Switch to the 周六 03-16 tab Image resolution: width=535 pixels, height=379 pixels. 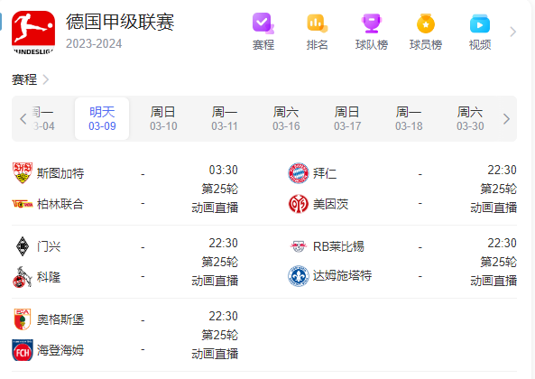coord(286,119)
